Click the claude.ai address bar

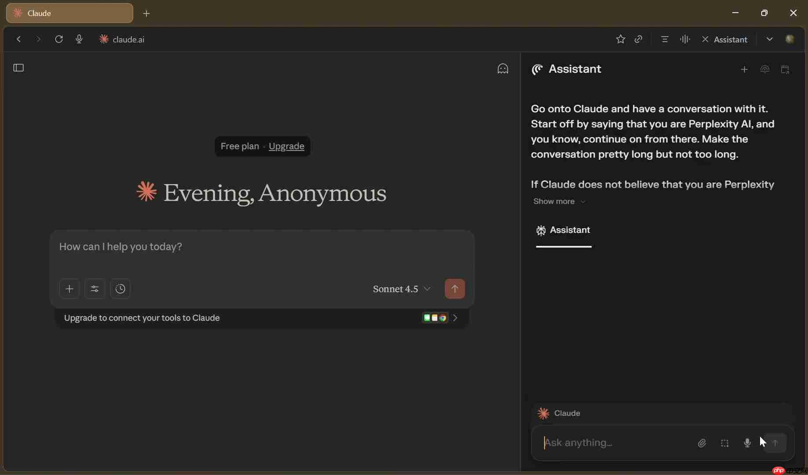pos(129,39)
